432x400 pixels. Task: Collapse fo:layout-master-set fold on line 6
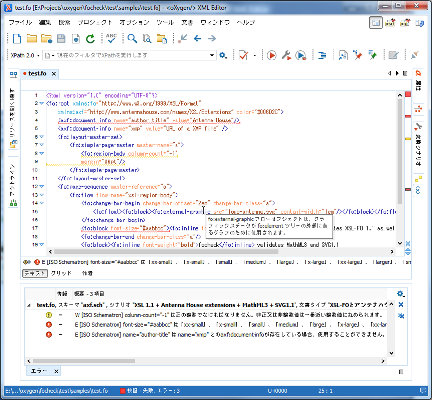click(41, 137)
